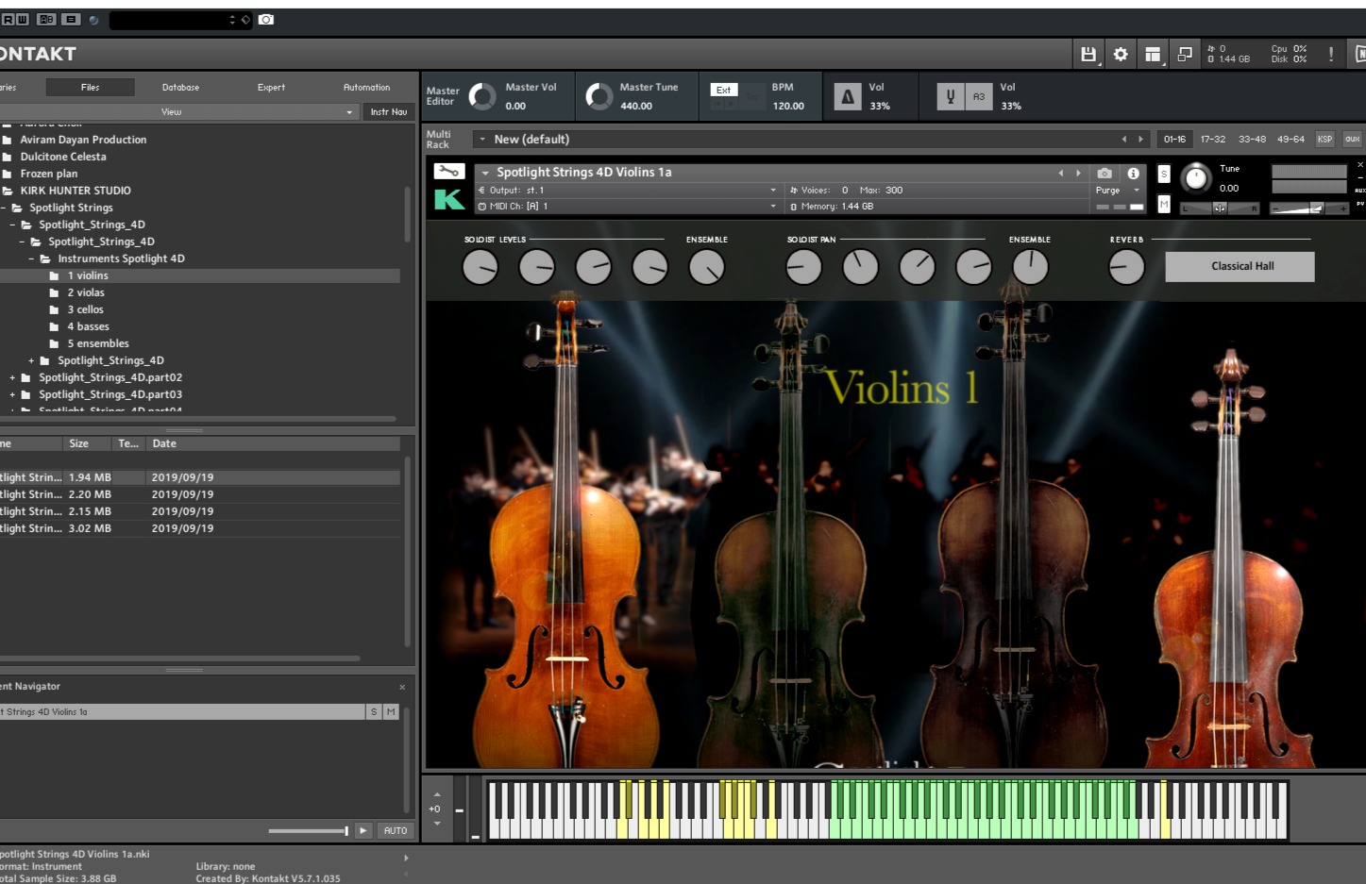Toggle AUTO preview button in browser
The height and width of the screenshot is (884, 1366).
click(x=396, y=831)
